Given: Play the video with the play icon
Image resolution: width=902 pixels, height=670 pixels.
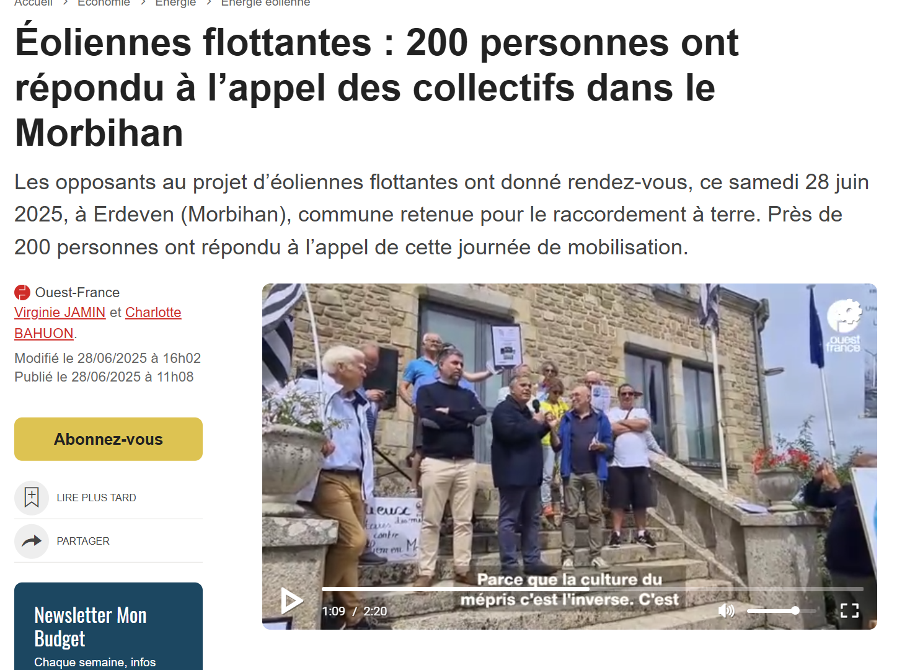Looking at the screenshot, I should (292, 601).
